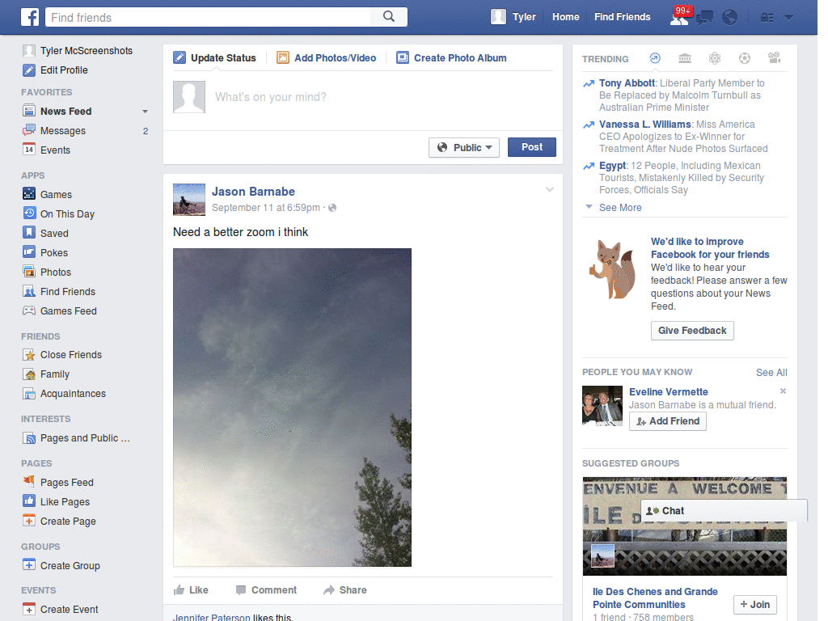
Task: Click the Create Group plus icon
Action: tap(29, 565)
